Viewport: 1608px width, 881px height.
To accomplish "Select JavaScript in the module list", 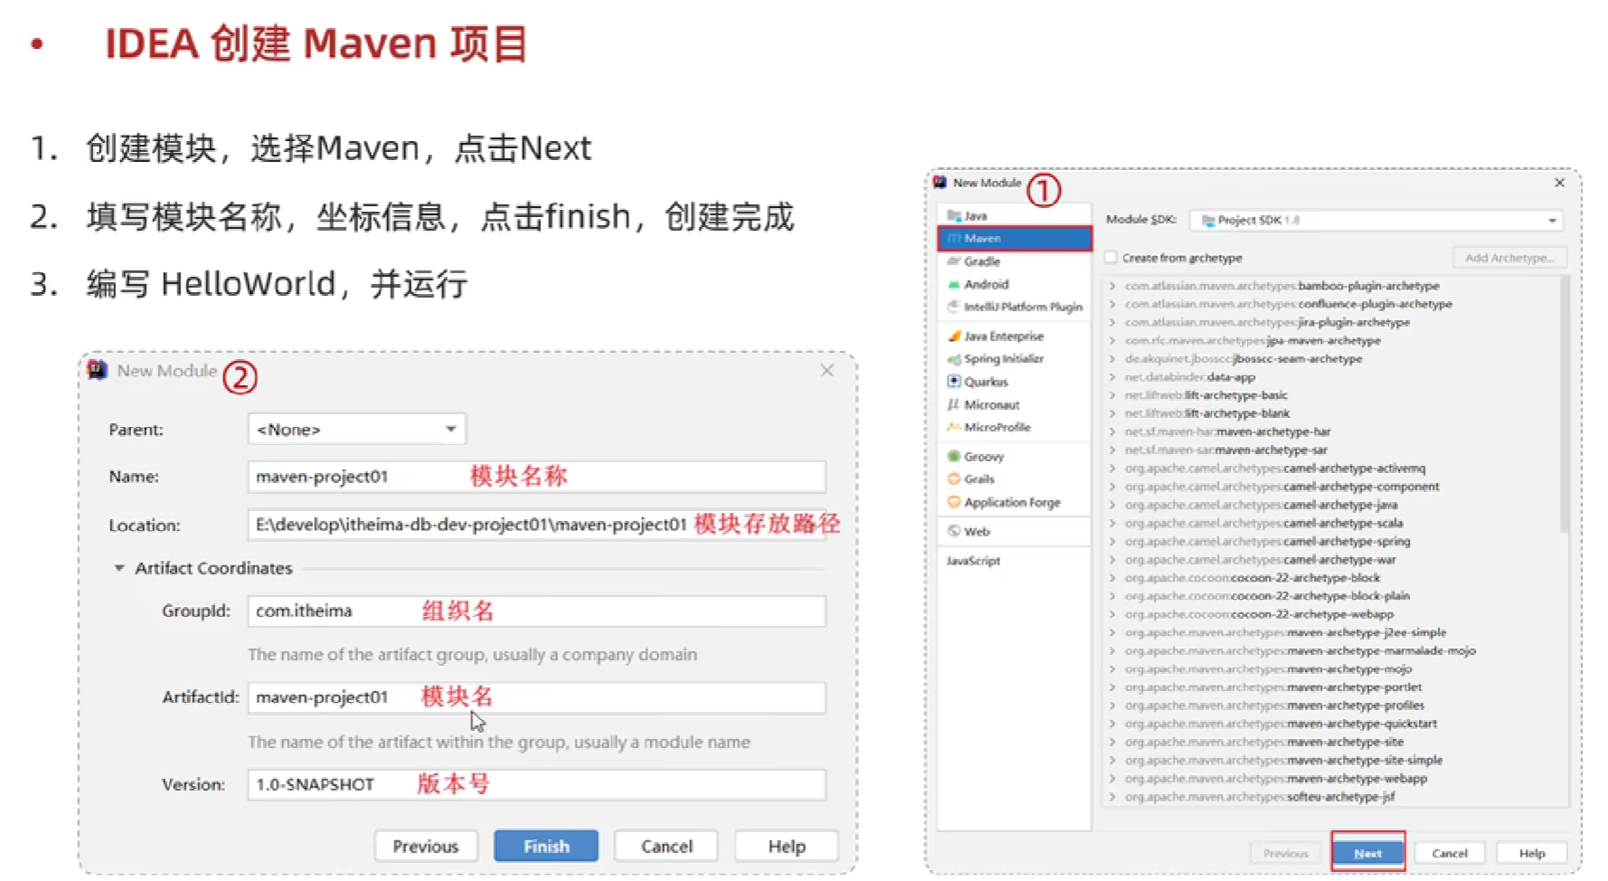I will pyautogui.click(x=1014, y=561).
